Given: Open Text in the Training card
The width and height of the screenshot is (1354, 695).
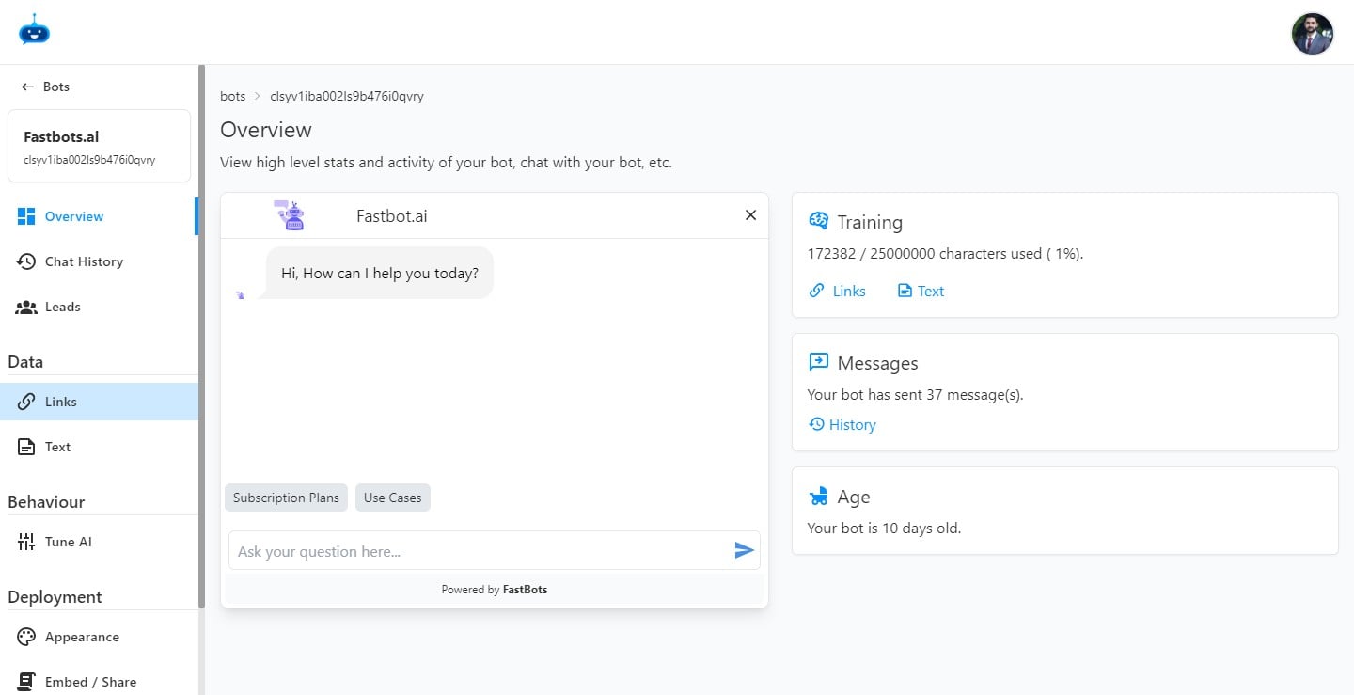Looking at the screenshot, I should pos(921,291).
